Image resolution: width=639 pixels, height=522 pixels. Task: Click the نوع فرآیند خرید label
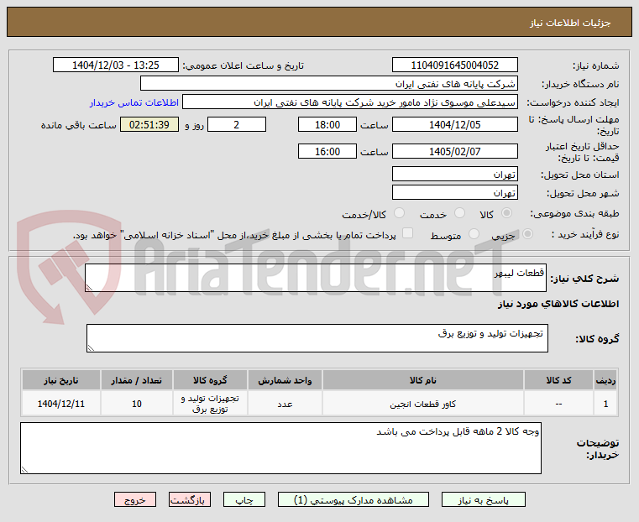click(x=585, y=234)
